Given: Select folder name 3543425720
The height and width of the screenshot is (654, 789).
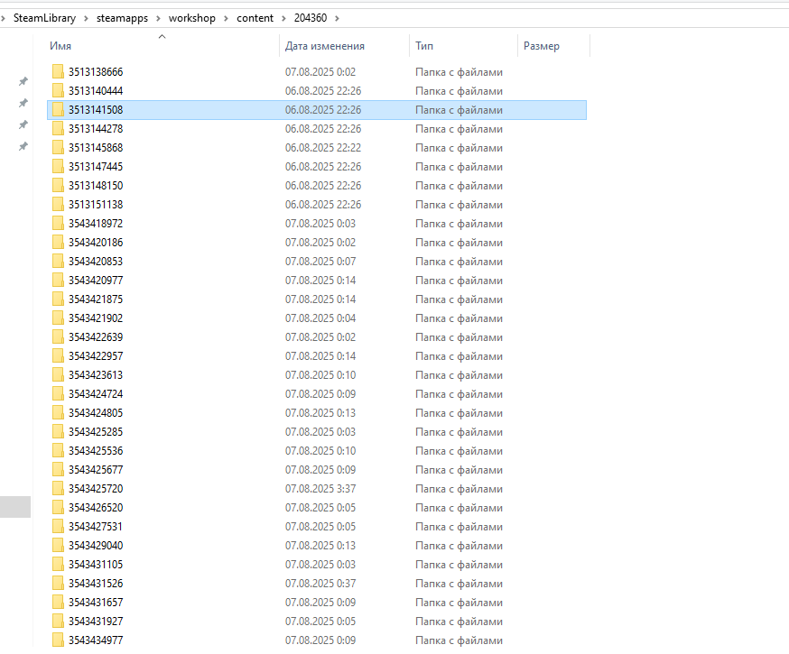Looking at the screenshot, I should coord(96,489).
